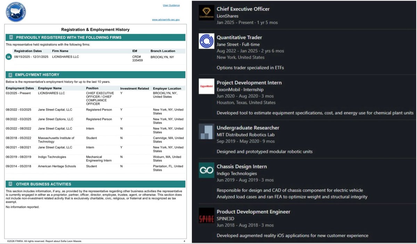
Task: Click the '06/2021 - 08/2021' employment dates
Action: [x=18, y=148]
